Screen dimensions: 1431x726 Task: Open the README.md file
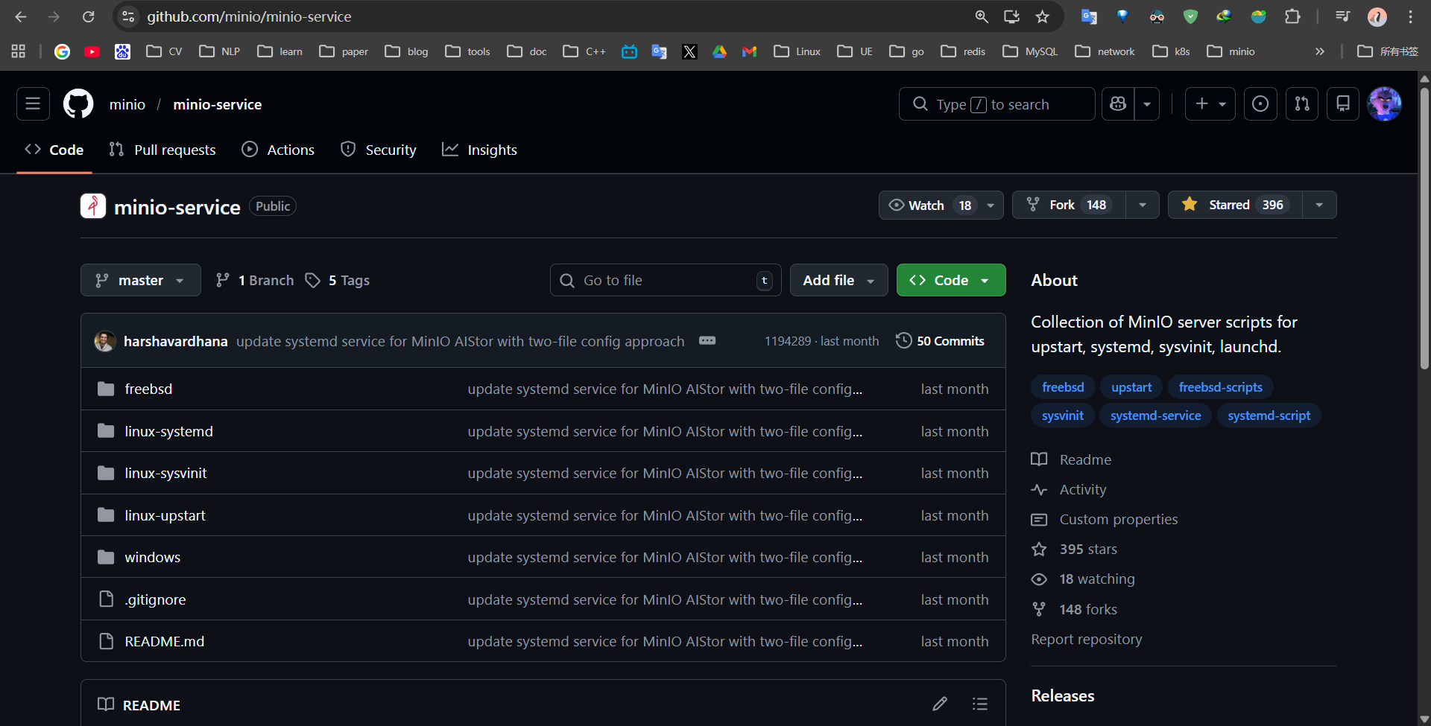point(164,641)
